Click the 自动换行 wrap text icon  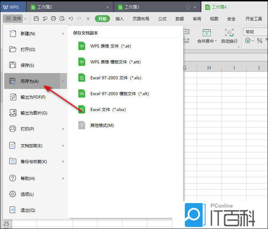[229, 32]
